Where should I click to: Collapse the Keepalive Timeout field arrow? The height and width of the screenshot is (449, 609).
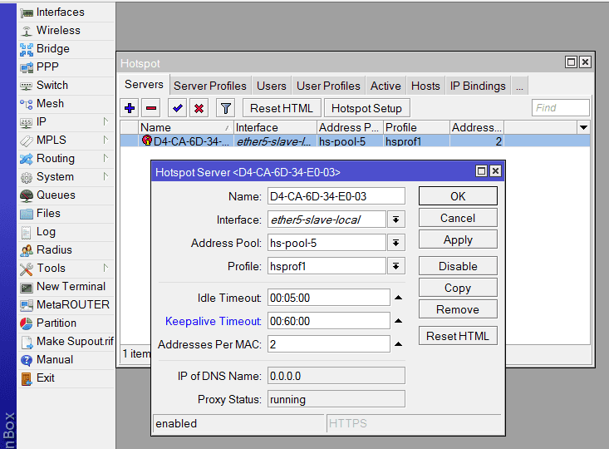click(398, 321)
